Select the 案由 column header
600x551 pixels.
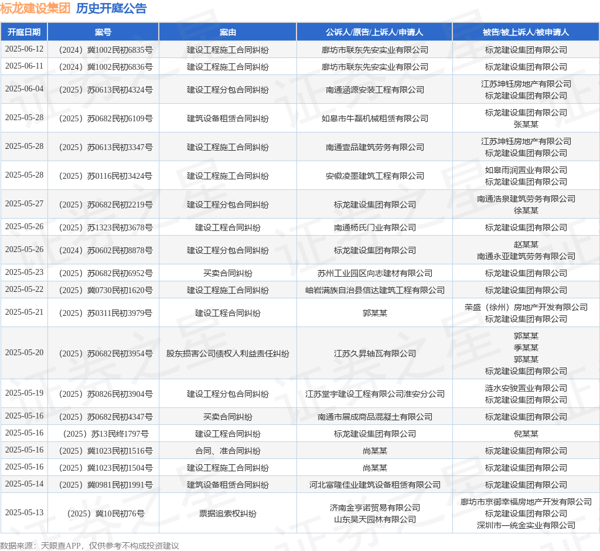[x=228, y=32]
